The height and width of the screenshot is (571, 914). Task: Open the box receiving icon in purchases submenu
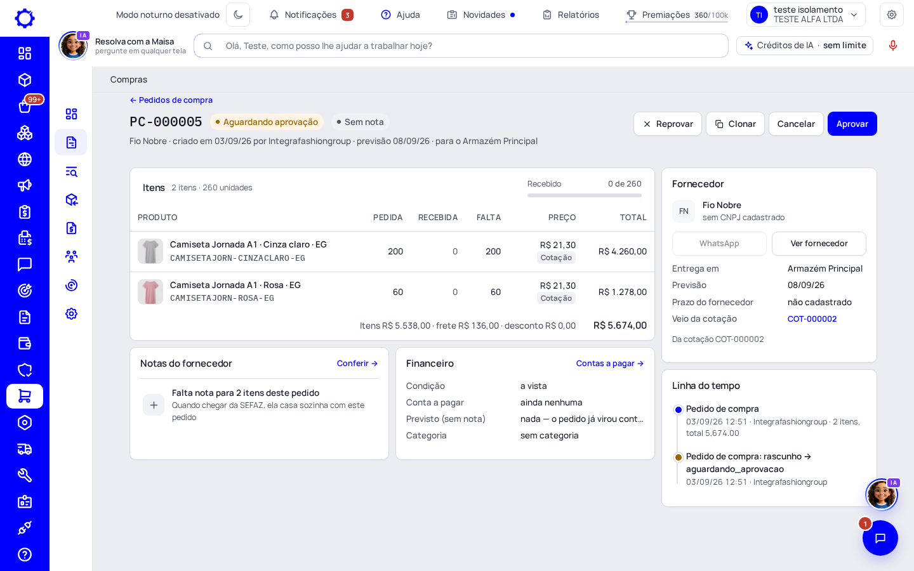[71, 200]
